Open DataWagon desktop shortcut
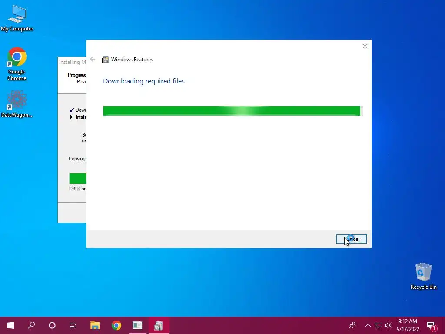Image resolution: width=445 pixels, height=334 pixels. [17, 104]
